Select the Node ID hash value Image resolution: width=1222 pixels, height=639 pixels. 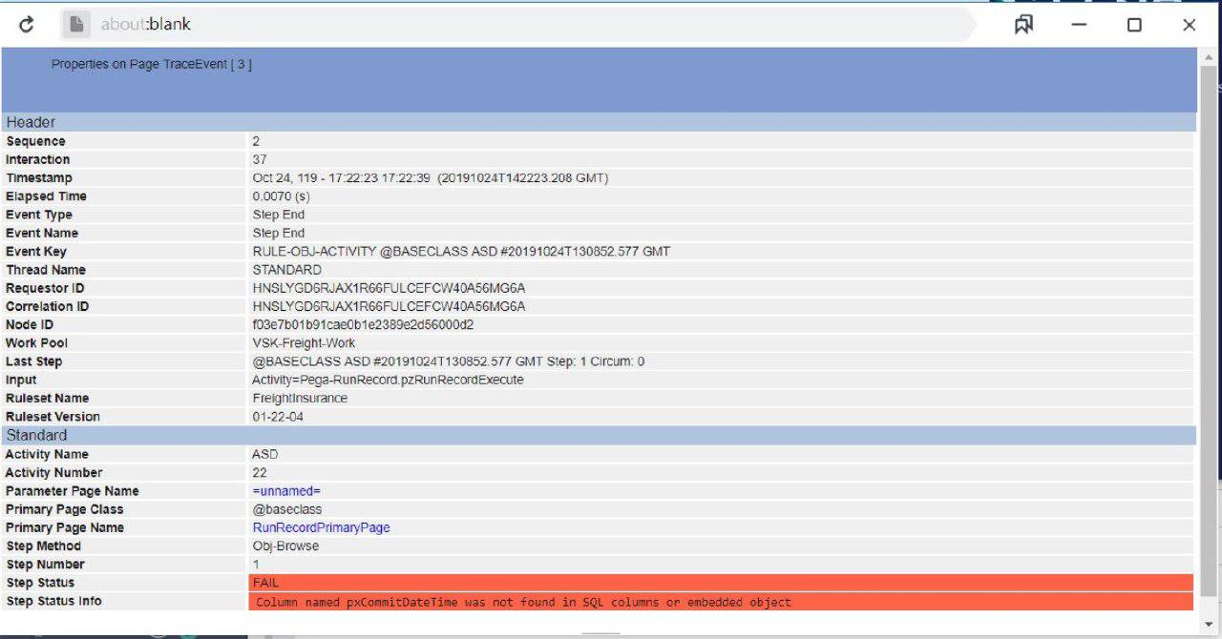(x=363, y=324)
